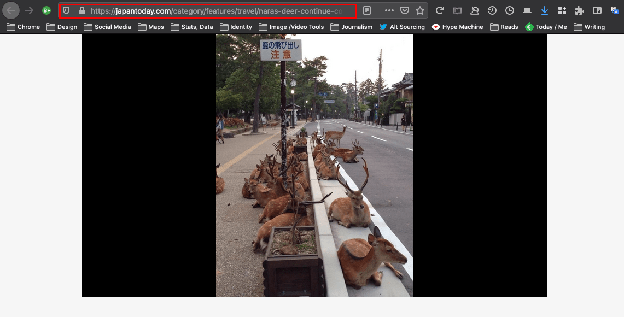Click the browser back arrow button
This screenshot has width=624, height=317.
tap(11, 10)
